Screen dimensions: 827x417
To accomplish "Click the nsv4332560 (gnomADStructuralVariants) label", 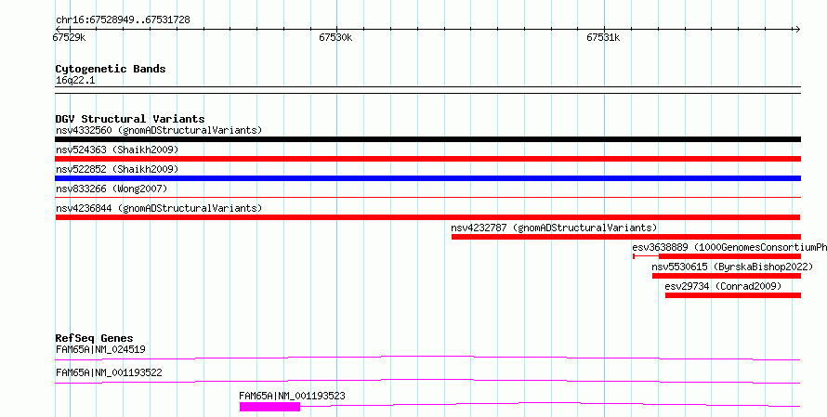I will 159,130.
